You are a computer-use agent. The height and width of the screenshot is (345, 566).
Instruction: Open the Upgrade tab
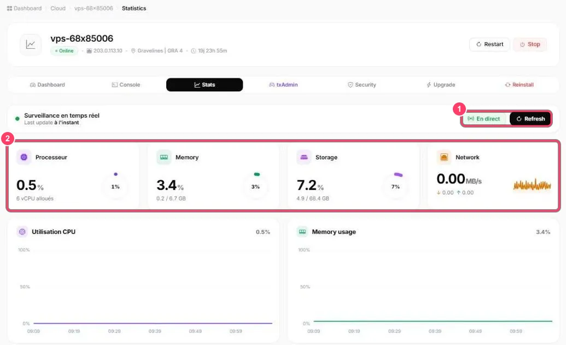(x=441, y=85)
